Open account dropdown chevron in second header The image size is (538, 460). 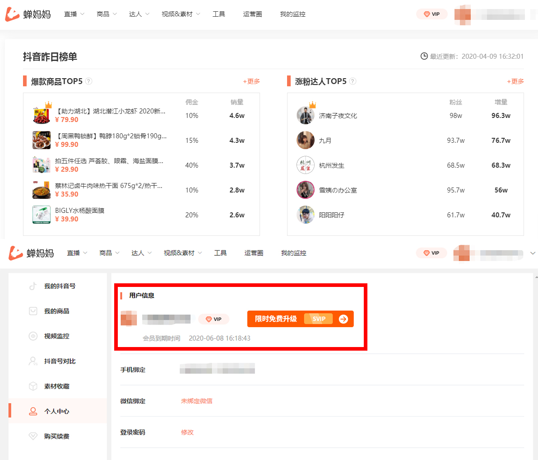tap(533, 253)
